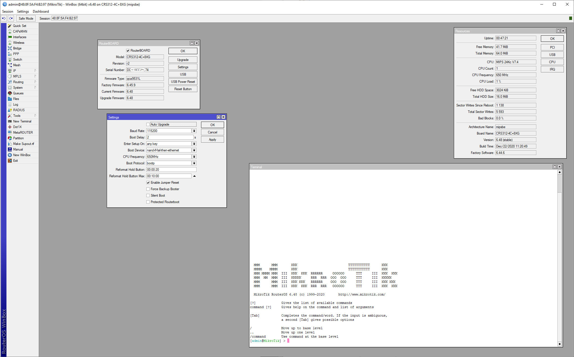The image size is (574, 357).
Task: Open the Wireless sidebar icon
Action: [x=10, y=43]
